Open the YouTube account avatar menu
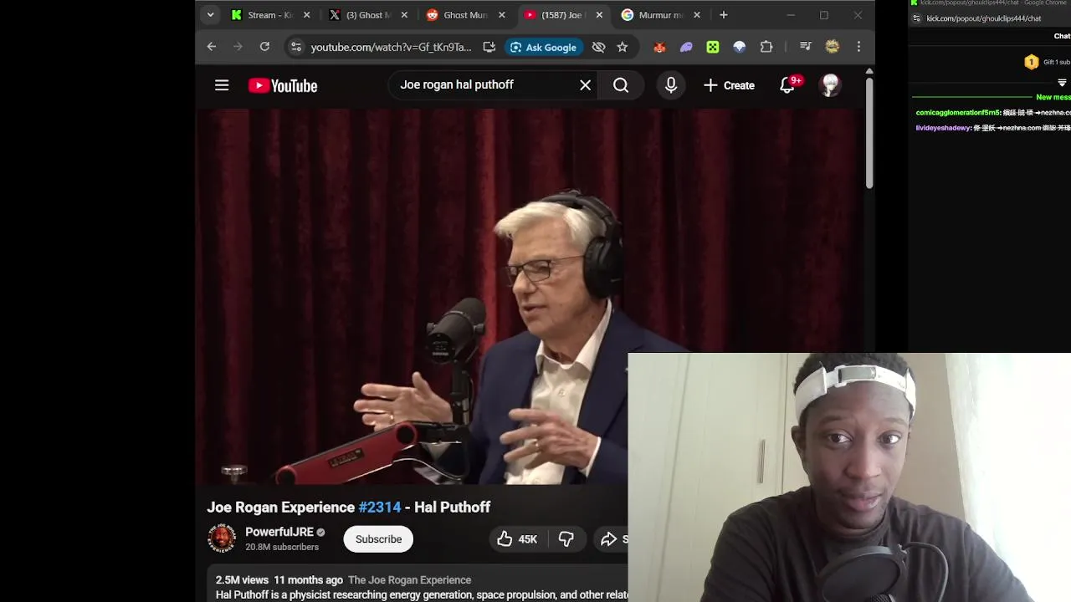The height and width of the screenshot is (602, 1071). coord(830,85)
